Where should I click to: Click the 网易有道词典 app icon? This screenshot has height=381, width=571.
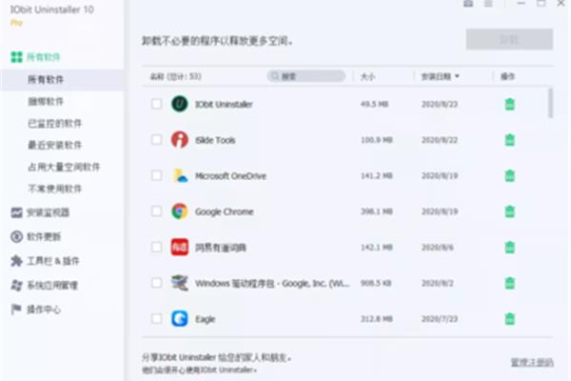pos(180,248)
